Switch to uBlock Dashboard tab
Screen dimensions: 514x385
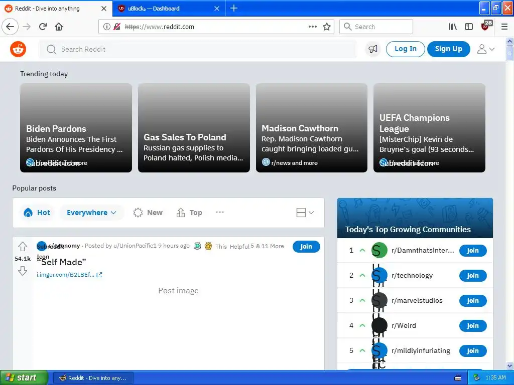(169, 9)
